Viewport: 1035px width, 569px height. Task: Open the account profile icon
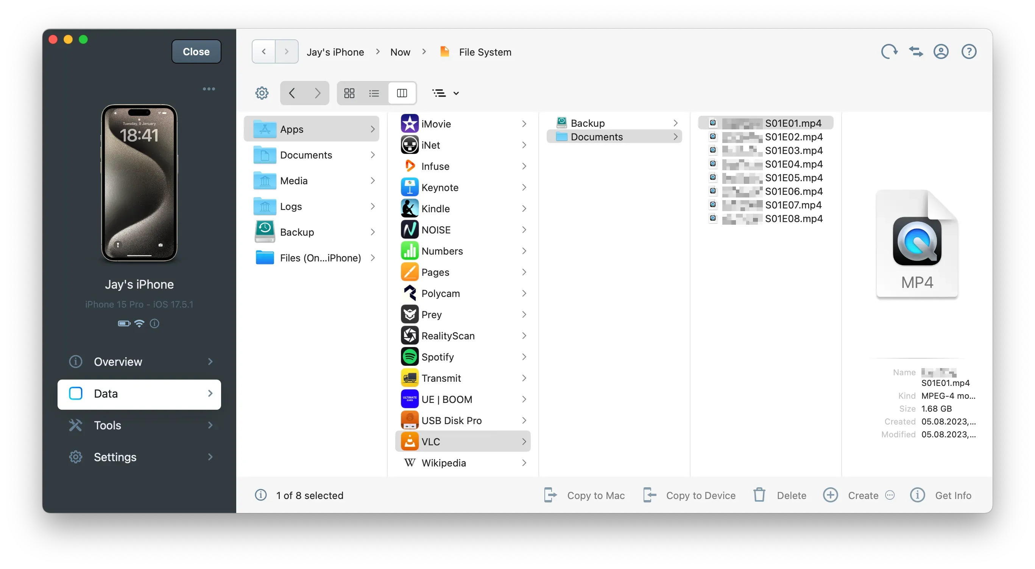click(x=941, y=51)
